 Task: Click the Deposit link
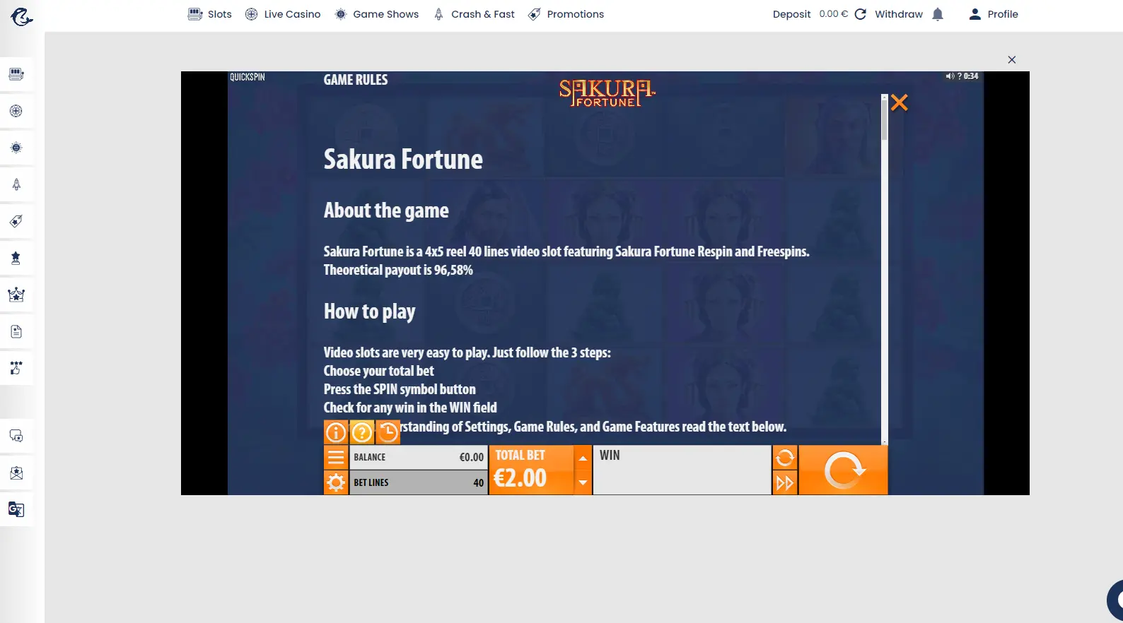[x=791, y=14]
